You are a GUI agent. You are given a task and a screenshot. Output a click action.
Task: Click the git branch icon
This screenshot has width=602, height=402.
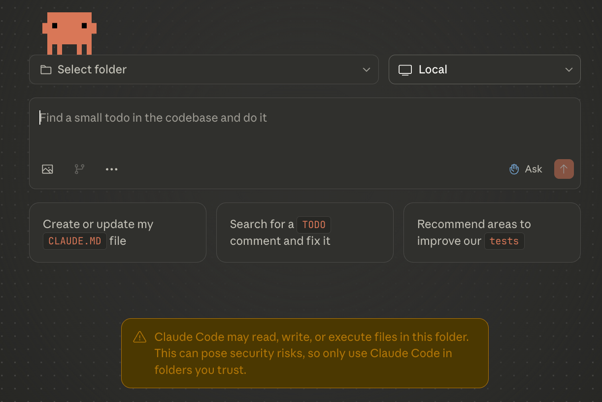(x=79, y=169)
